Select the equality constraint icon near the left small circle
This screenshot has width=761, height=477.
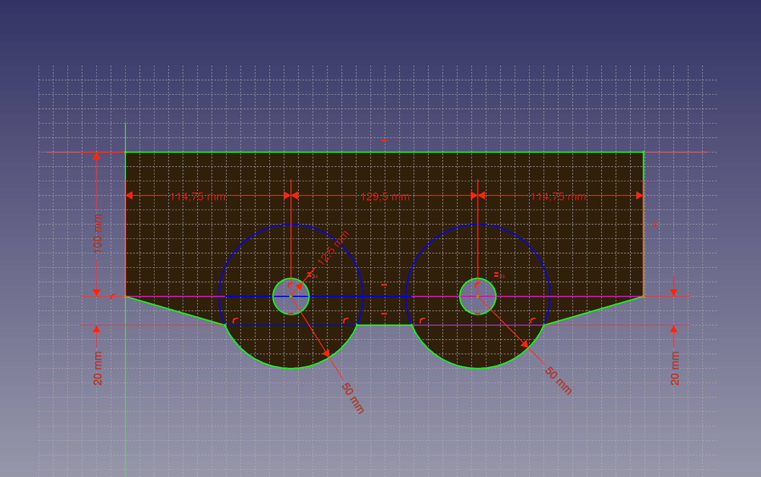pyautogui.click(x=309, y=275)
